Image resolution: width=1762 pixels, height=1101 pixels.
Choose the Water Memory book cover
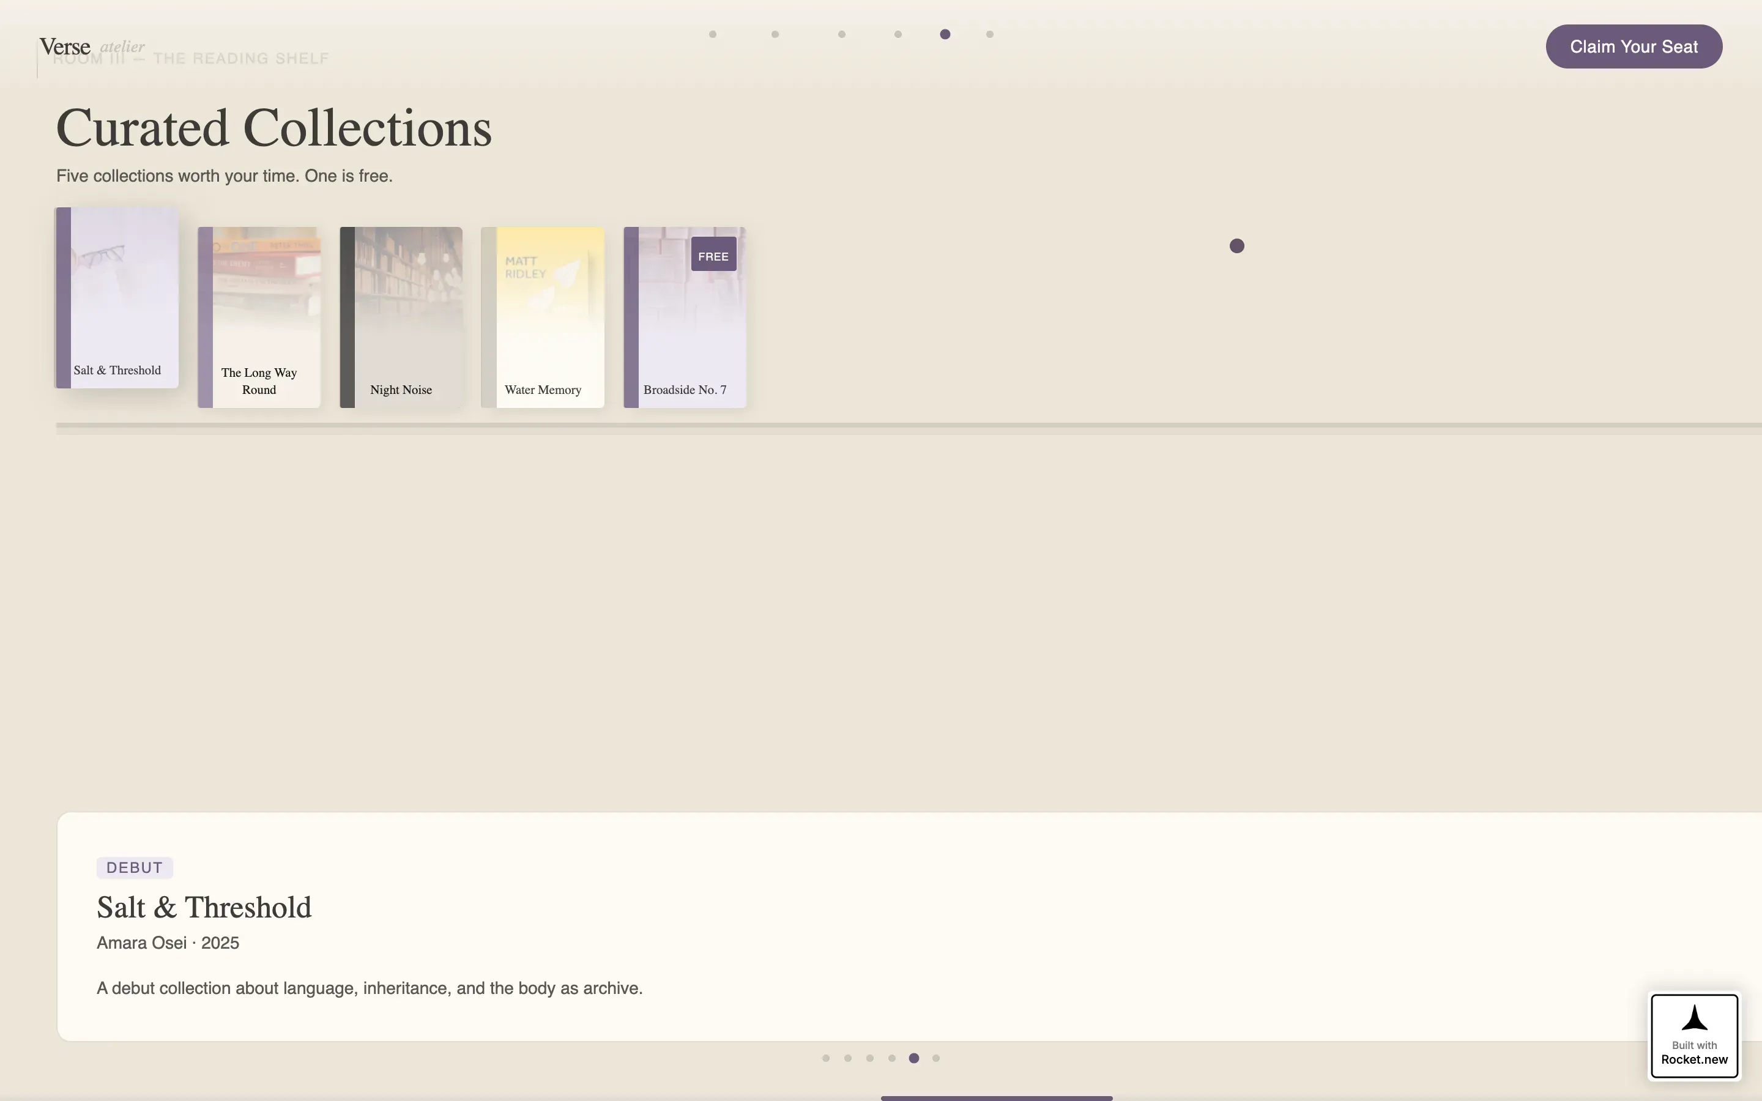543,317
